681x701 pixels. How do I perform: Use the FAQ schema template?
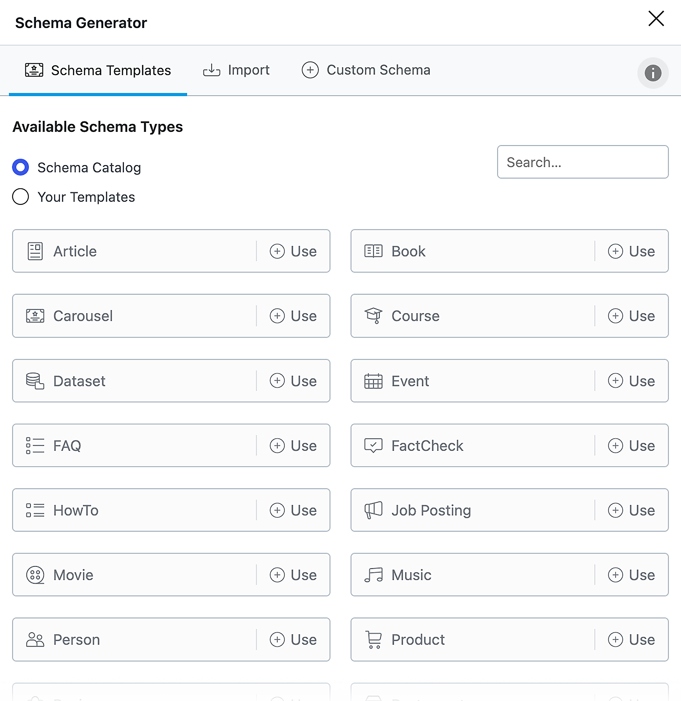point(293,446)
